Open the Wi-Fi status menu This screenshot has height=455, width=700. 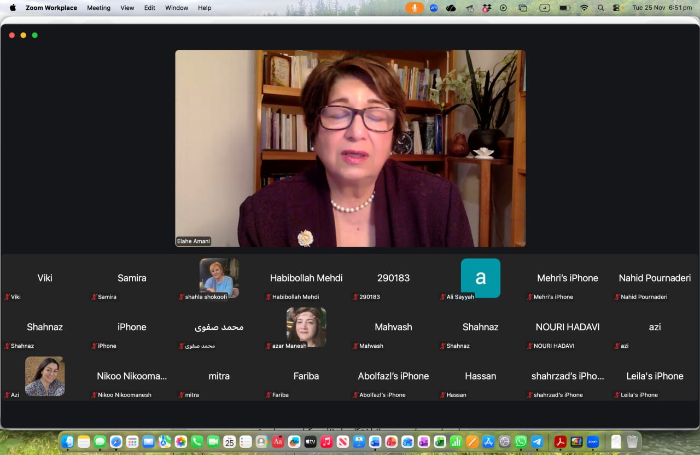point(584,8)
